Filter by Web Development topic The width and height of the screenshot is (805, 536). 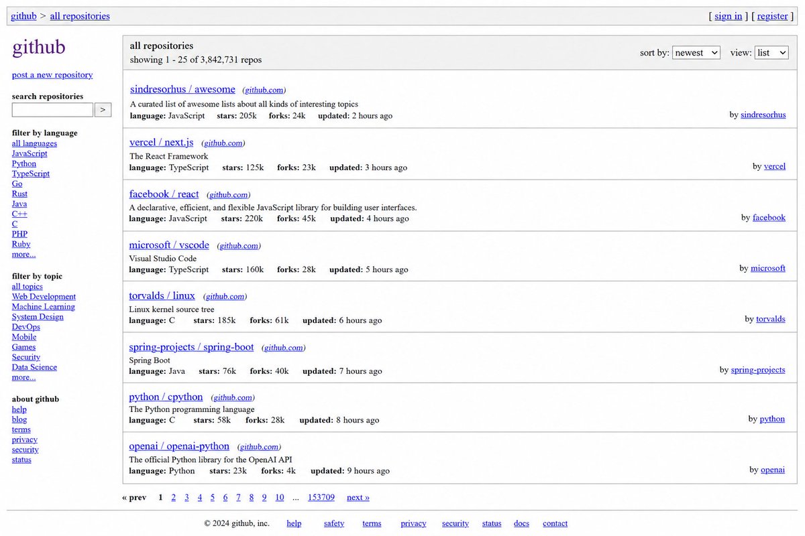coord(44,297)
